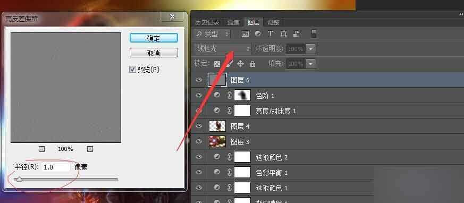The image size is (464, 203).
Task: Hide the 色彩平衡 1 layer
Action: click(x=199, y=172)
